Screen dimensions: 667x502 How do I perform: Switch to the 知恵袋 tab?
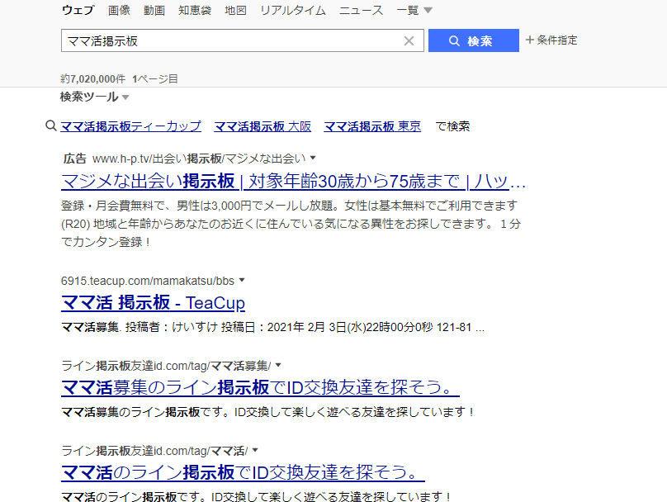[195, 10]
